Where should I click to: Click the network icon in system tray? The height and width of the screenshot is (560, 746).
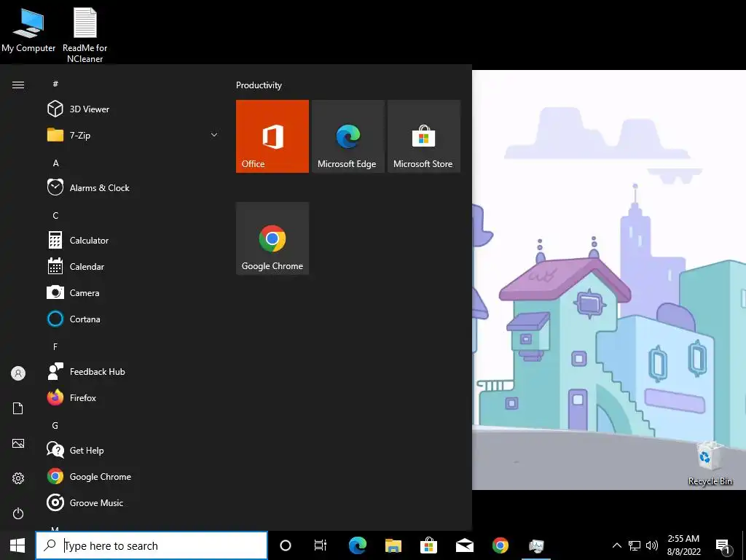(x=635, y=545)
